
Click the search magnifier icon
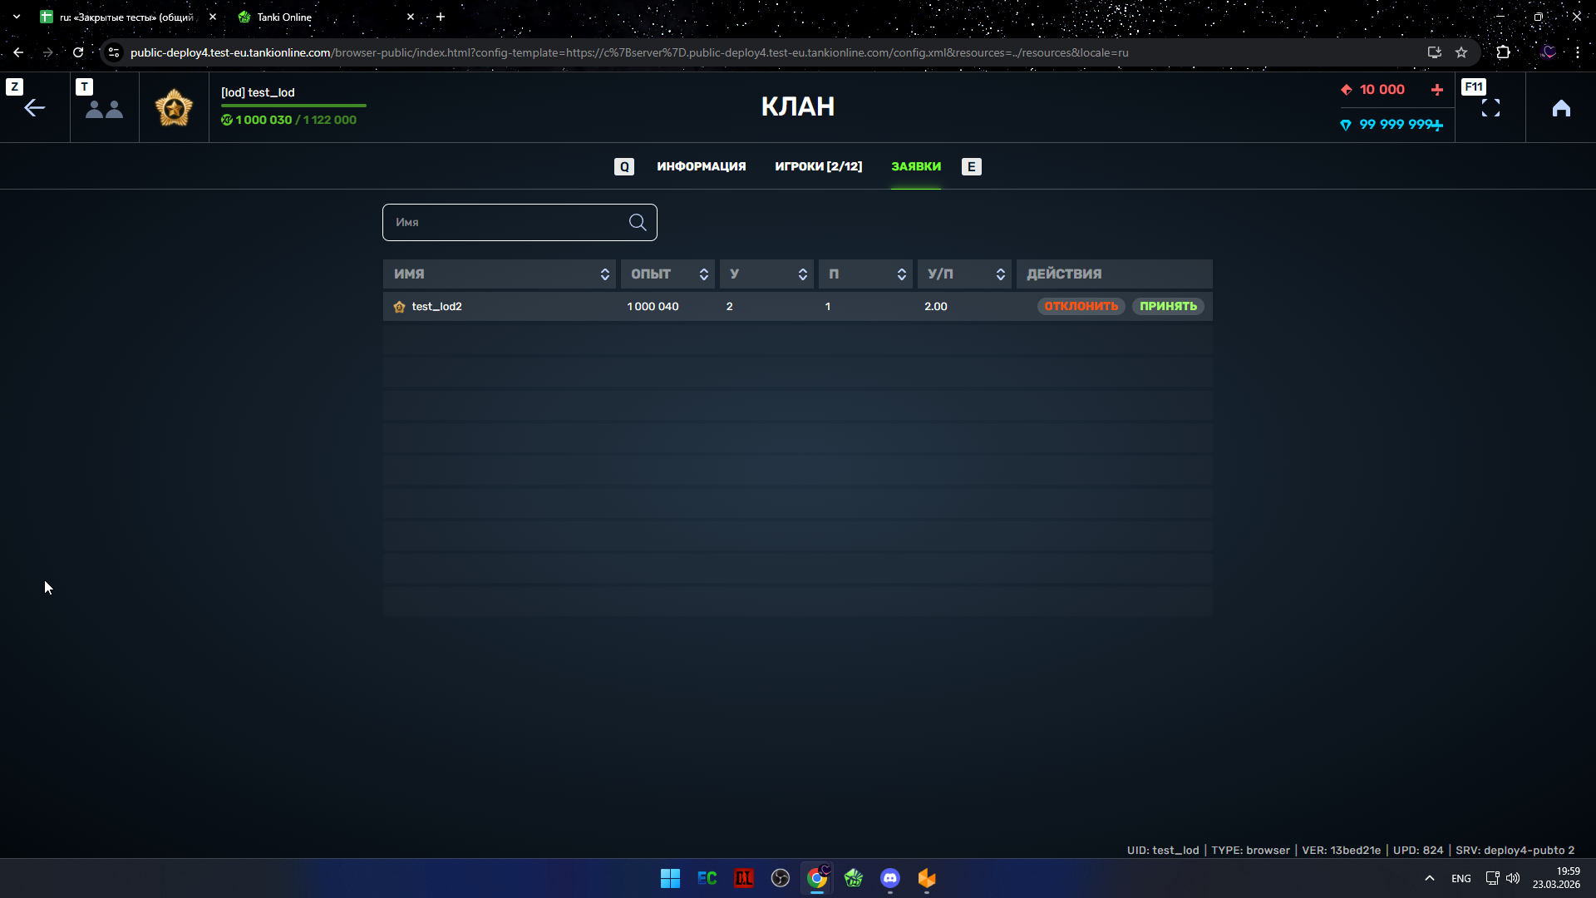click(x=638, y=222)
